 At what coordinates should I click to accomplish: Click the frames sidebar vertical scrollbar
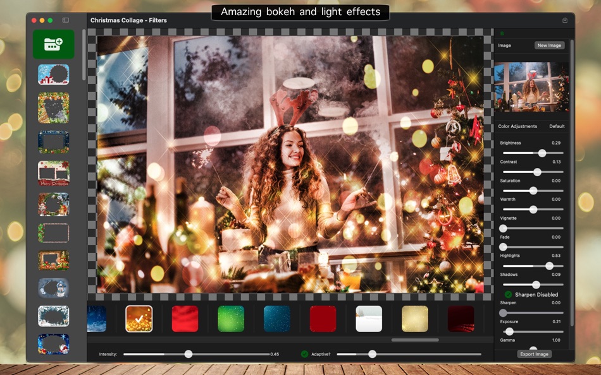84,55
